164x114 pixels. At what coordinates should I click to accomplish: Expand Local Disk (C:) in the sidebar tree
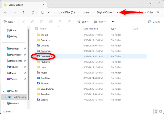(5, 97)
